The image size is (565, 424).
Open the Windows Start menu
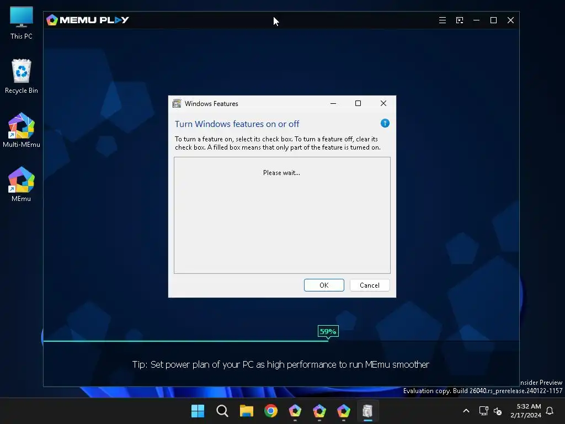tap(198, 411)
